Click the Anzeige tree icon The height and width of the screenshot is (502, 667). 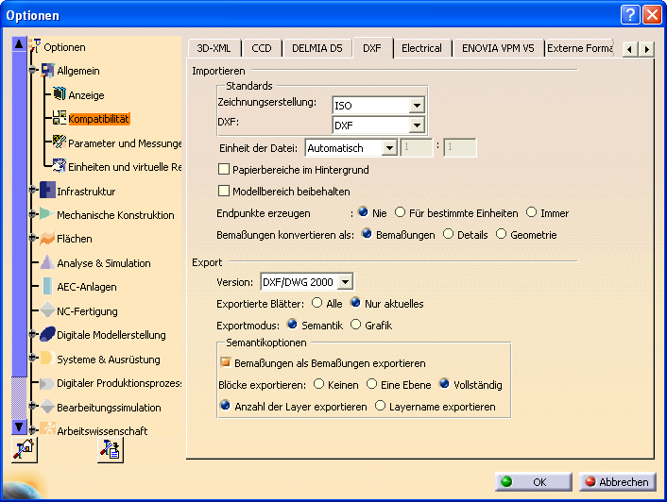coord(59,94)
